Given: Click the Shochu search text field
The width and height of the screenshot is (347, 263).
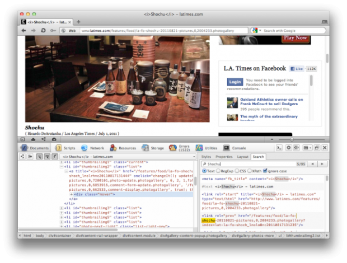Looking at the screenshot, I should point(249,164).
